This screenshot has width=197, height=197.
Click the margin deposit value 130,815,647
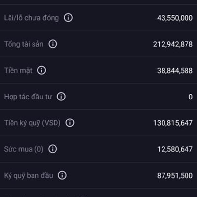coord(173,123)
